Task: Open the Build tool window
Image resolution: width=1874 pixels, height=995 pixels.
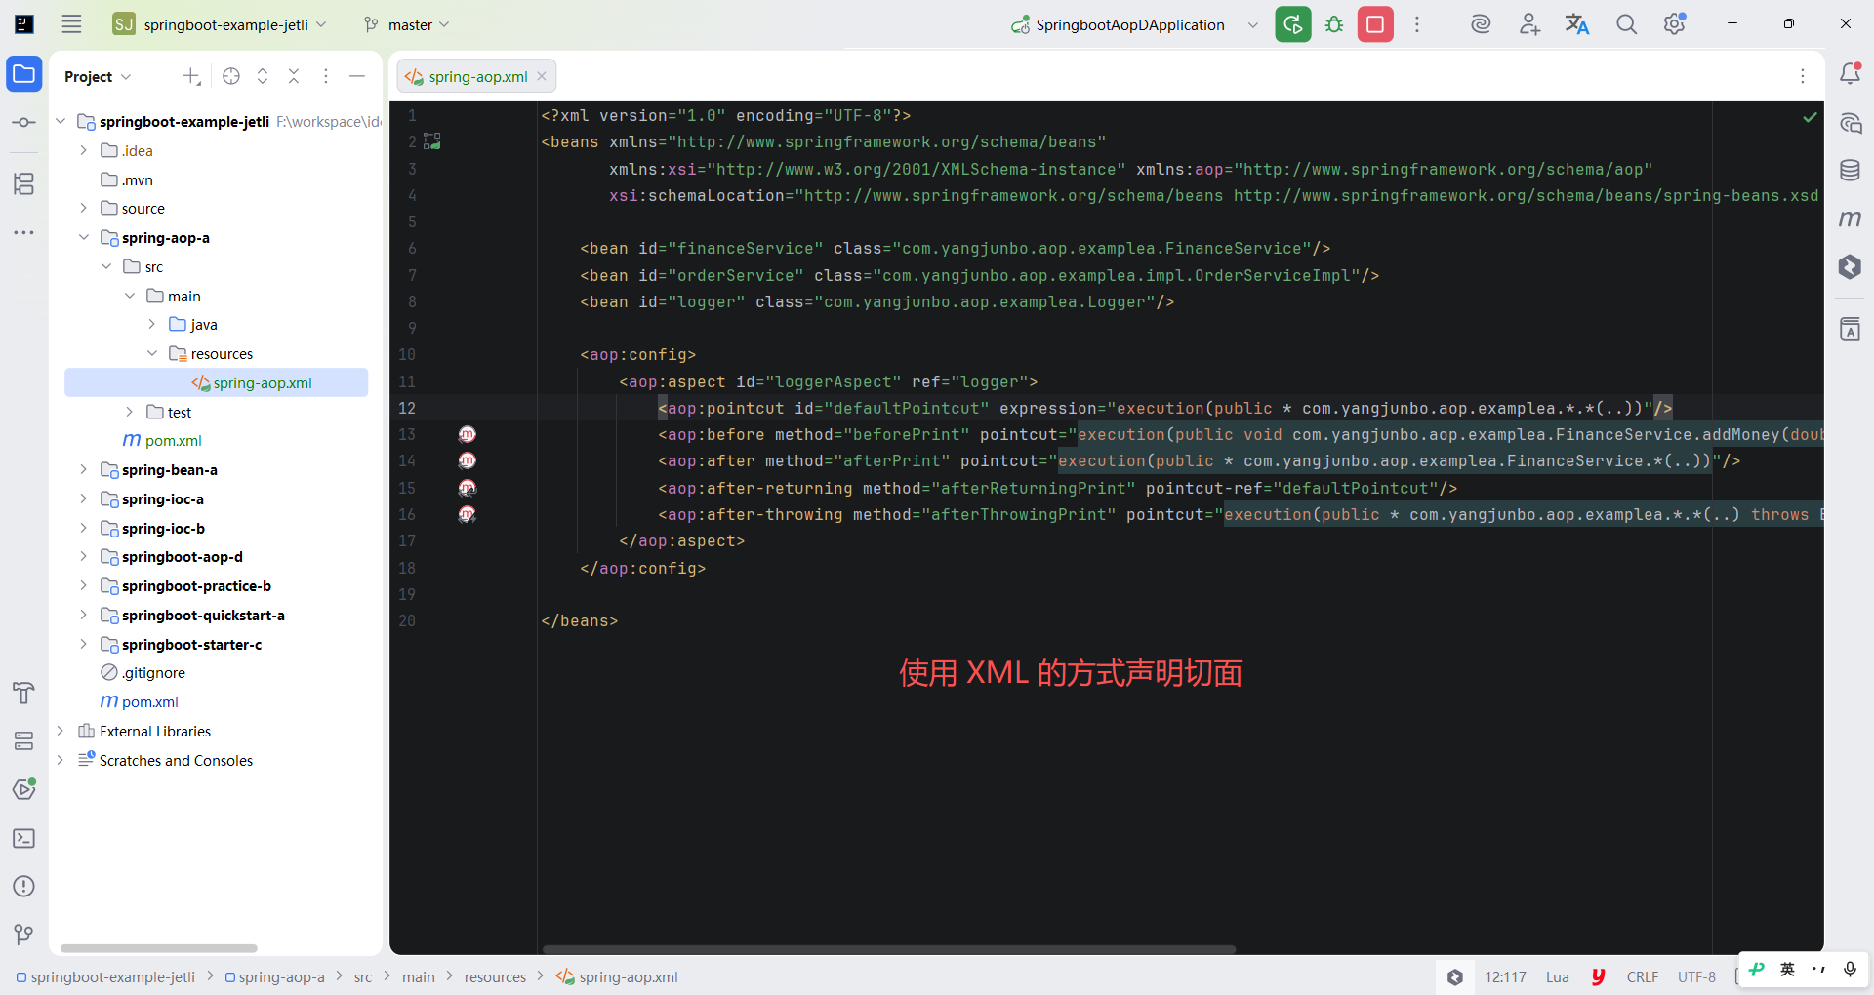Action: tap(24, 693)
